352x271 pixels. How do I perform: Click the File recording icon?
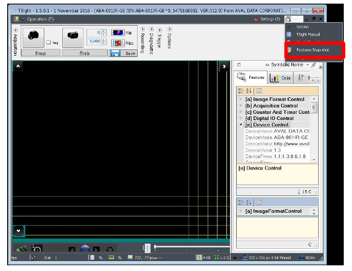pos(118,33)
